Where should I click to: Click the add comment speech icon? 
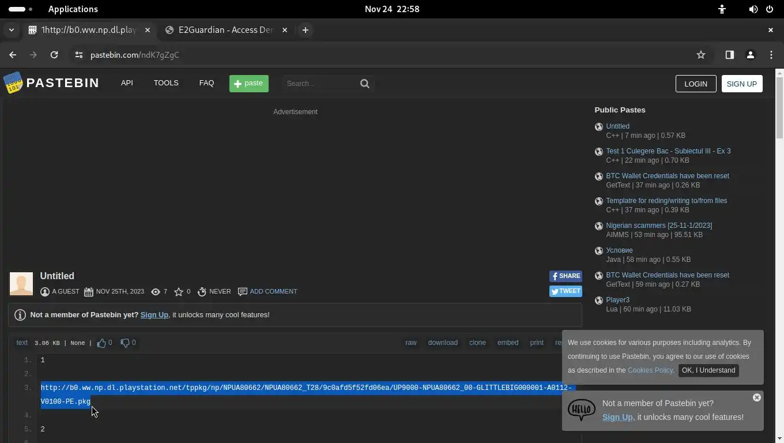(243, 292)
